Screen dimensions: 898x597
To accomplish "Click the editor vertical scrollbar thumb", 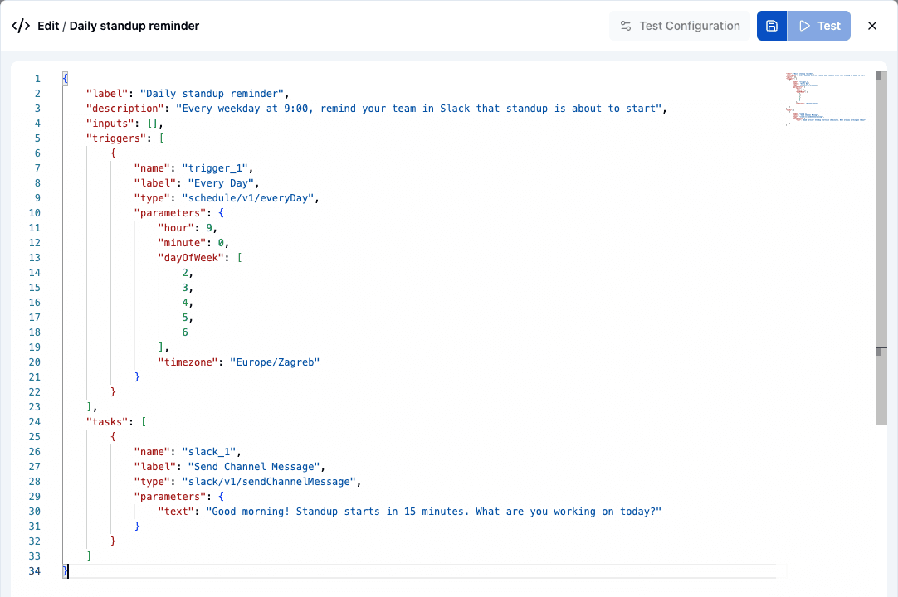I will (x=881, y=248).
